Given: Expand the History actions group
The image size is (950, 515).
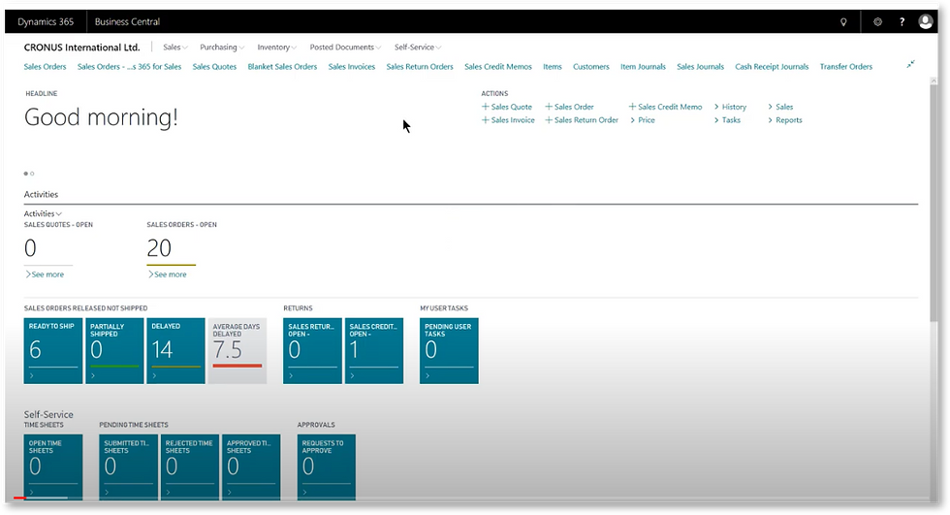Looking at the screenshot, I should 730,107.
